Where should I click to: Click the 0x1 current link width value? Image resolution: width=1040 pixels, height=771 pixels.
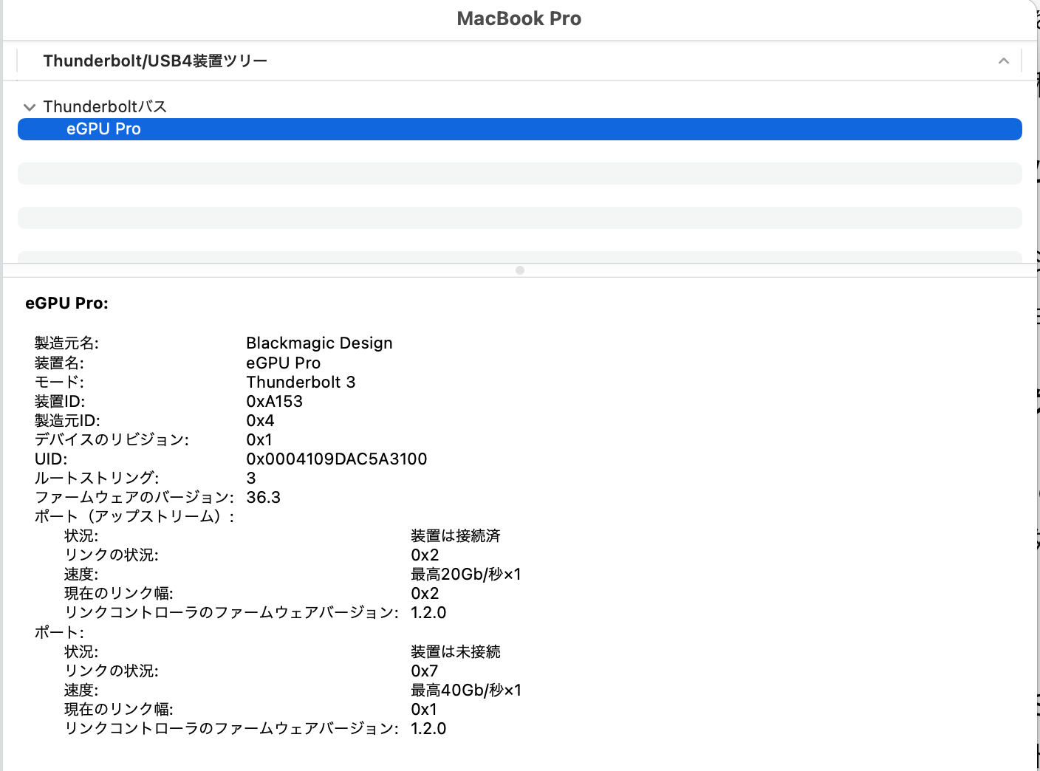pyautogui.click(x=424, y=710)
